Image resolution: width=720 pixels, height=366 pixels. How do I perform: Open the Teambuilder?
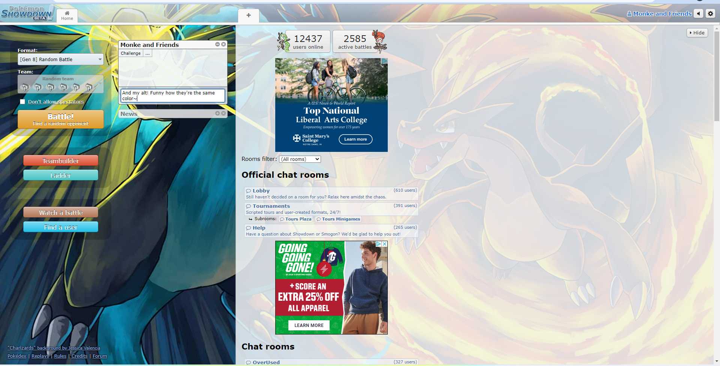tap(61, 160)
